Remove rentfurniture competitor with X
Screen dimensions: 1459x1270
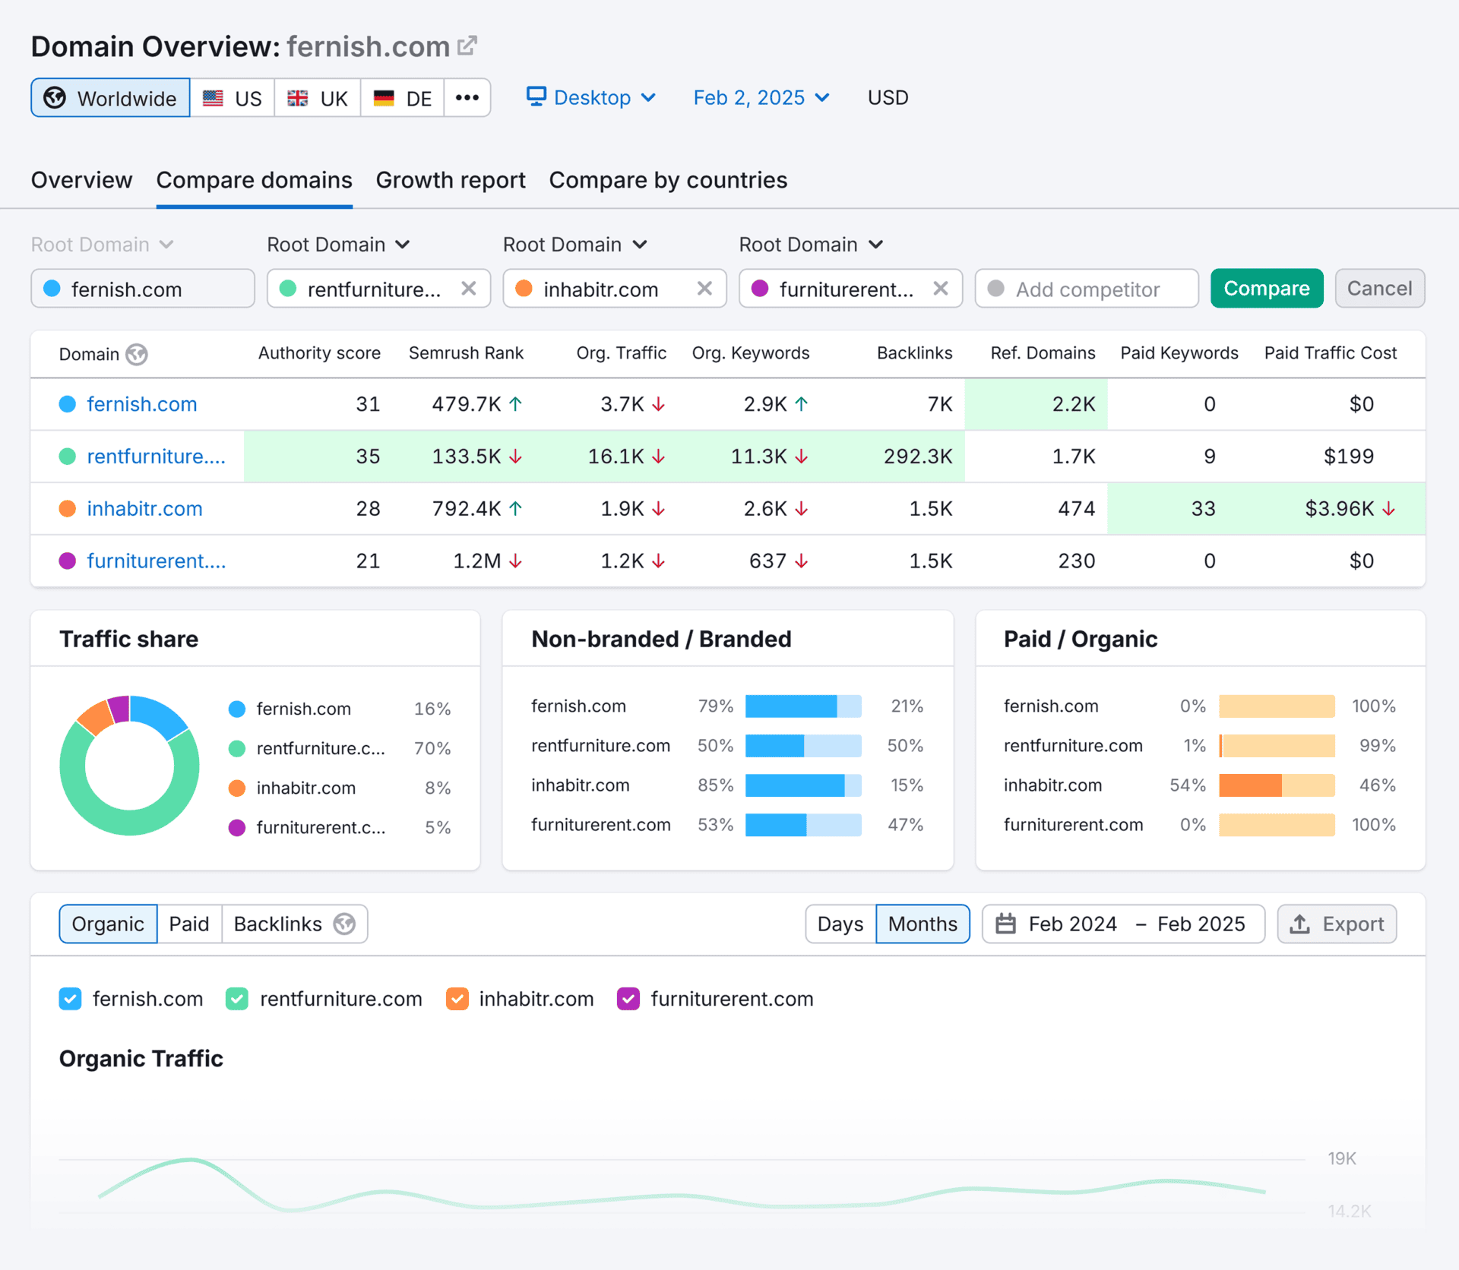pyautogui.click(x=469, y=289)
